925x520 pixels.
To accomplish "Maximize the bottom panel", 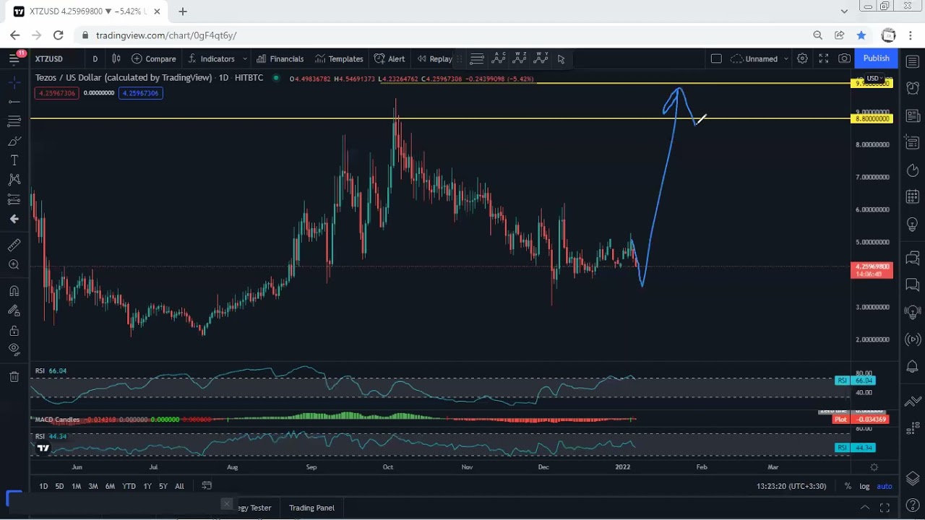I will click(886, 508).
